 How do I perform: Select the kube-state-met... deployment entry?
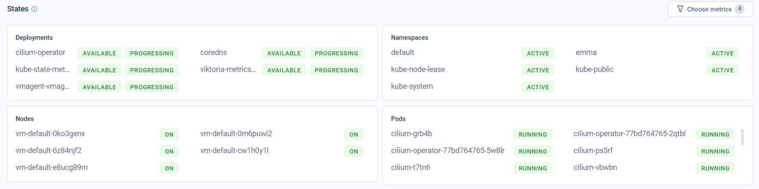43,69
